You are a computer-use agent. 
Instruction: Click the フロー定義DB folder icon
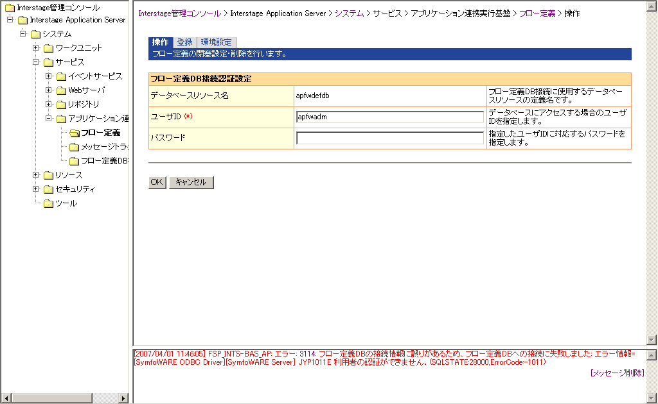click(x=75, y=161)
